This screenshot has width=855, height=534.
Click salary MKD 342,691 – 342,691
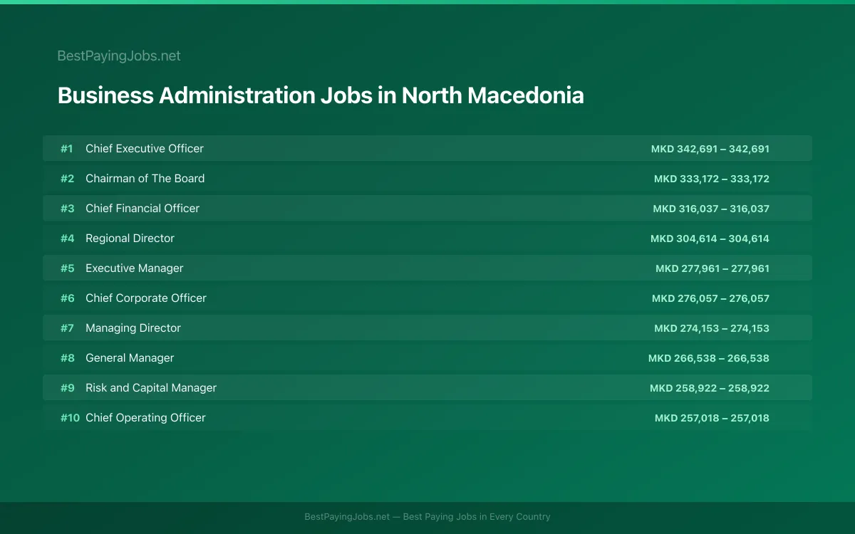pos(710,149)
